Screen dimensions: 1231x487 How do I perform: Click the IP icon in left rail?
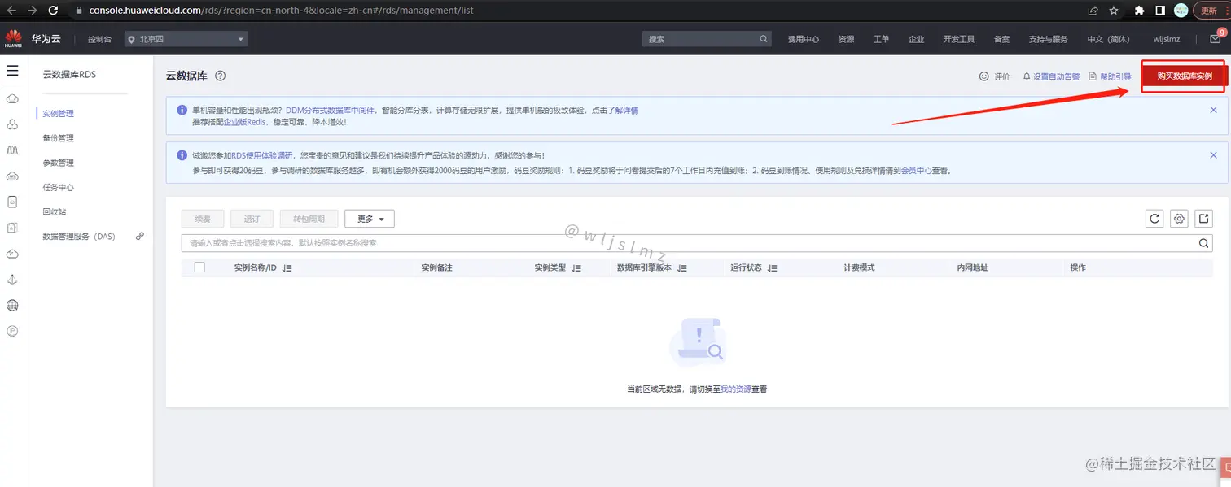click(x=12, y=331)
